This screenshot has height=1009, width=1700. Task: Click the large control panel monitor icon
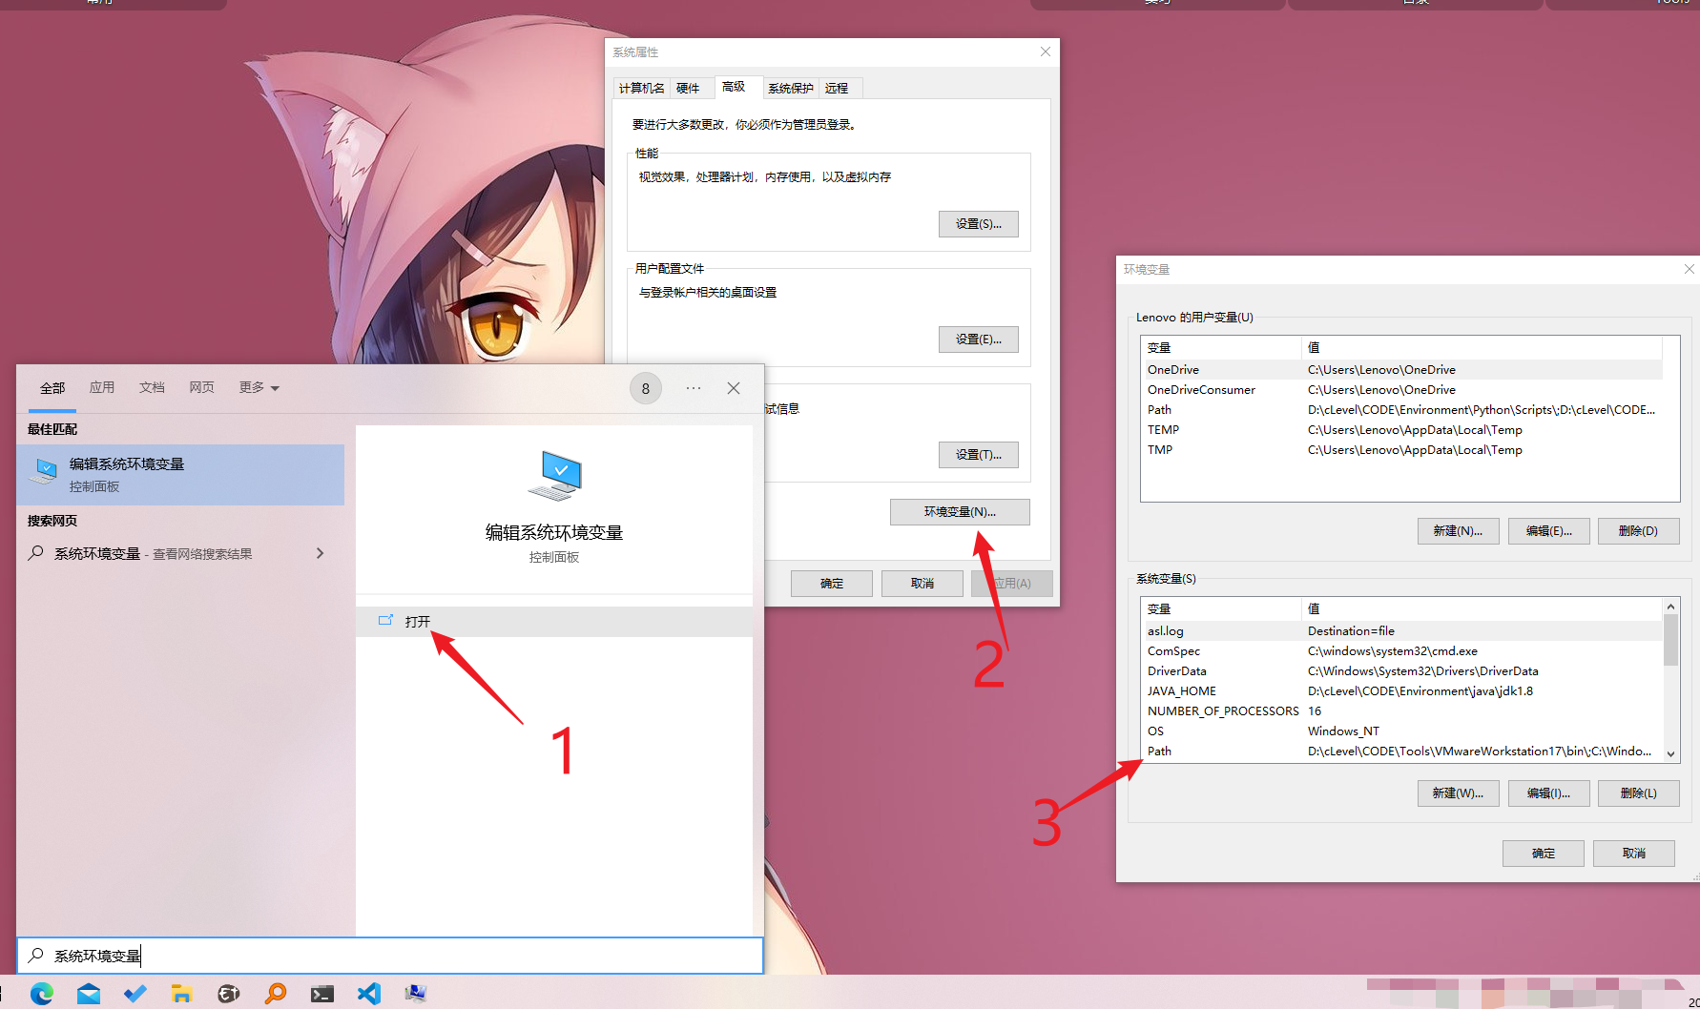tap(554, 476)
